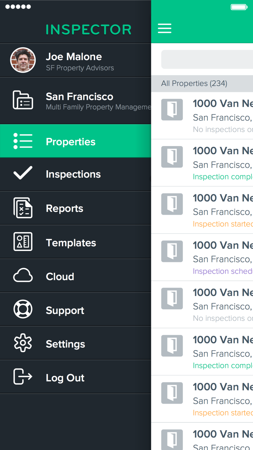Click the search input field
Viewport: 253px width, 450px height.
click(211, 59)
